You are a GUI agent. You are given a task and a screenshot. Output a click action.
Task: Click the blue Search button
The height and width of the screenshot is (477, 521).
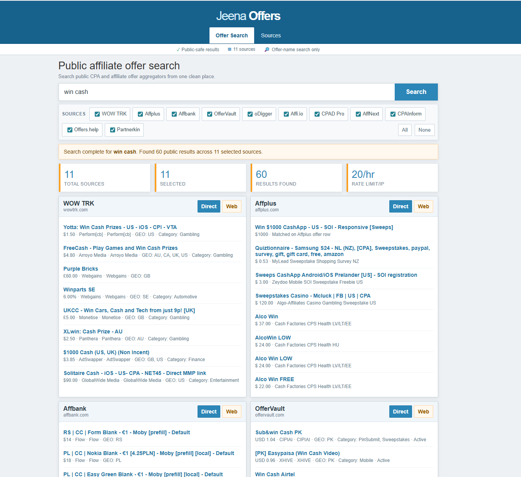point(416,92)
